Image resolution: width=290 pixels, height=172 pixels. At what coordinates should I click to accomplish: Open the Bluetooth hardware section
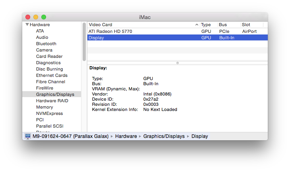[46, 44]
